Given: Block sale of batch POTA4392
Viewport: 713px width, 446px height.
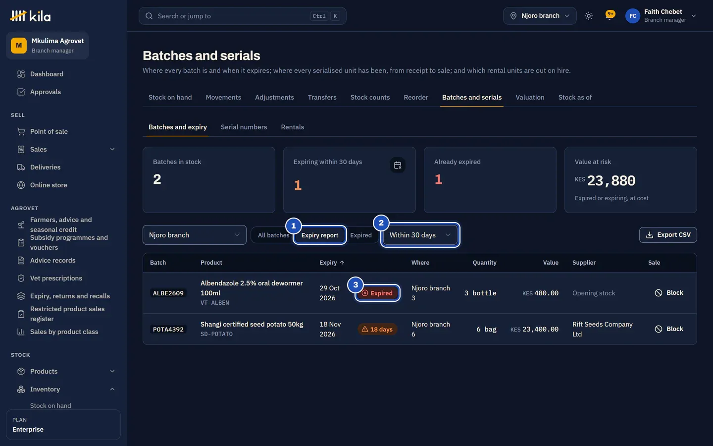Looking at the screenshot, I should pos(669,329).
